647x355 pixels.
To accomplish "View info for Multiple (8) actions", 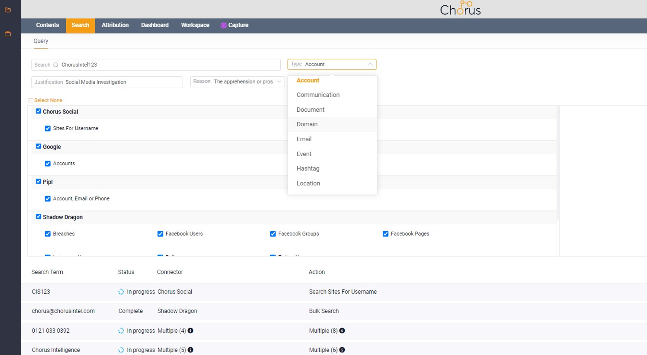I will coord(342,330).
